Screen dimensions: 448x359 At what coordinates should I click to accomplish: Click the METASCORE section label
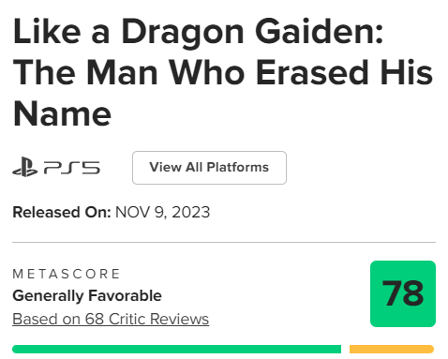[67, 274]
